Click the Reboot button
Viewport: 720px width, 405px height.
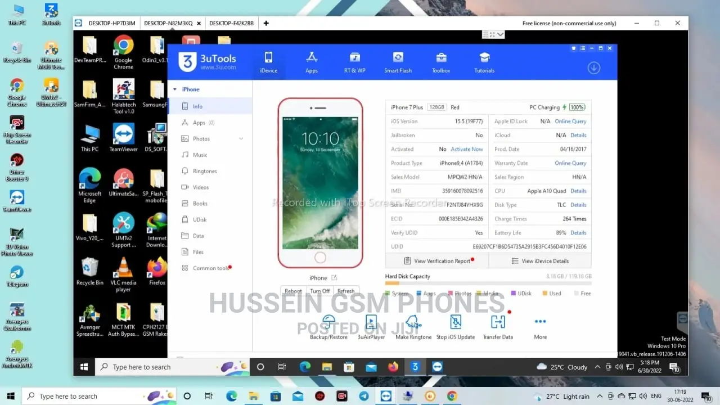pos(293,291)
